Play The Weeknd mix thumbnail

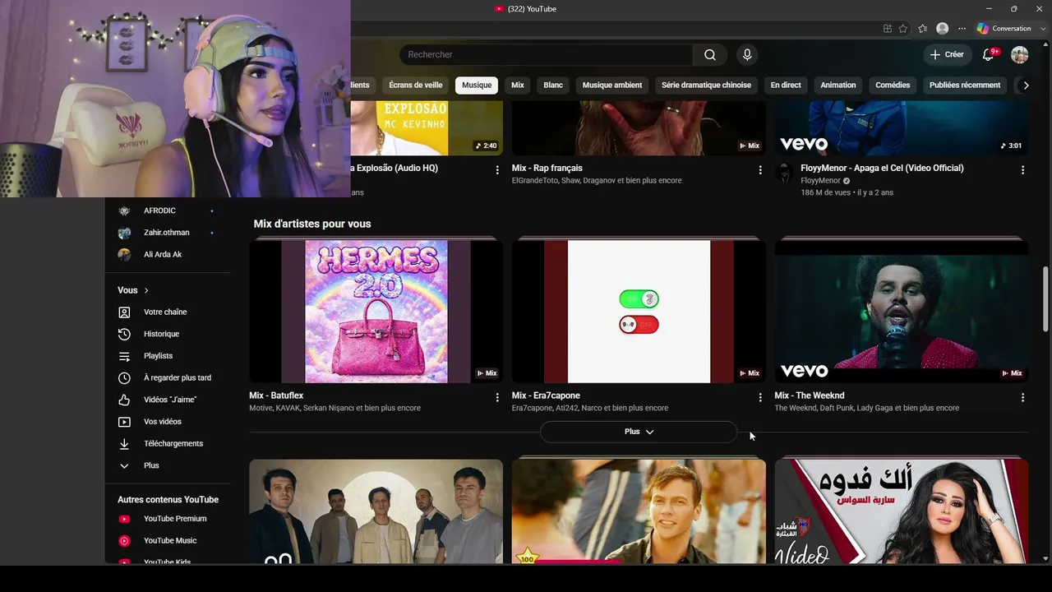click(x=901, y=312)
